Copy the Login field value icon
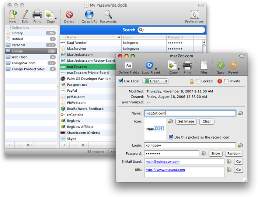This screenshot has height=197, width=258. click(240, 145)
